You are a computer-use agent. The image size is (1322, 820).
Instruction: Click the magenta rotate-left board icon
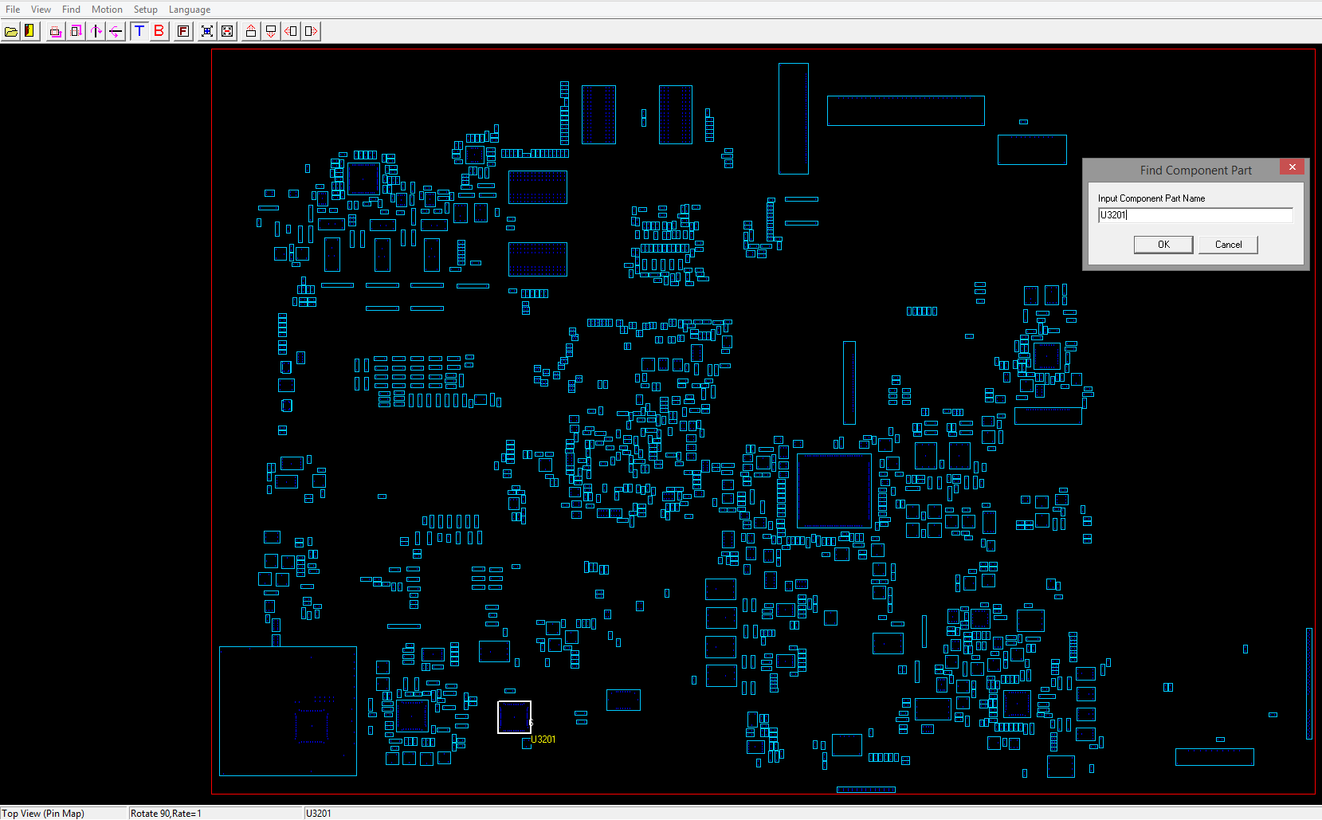coord(55,31)
